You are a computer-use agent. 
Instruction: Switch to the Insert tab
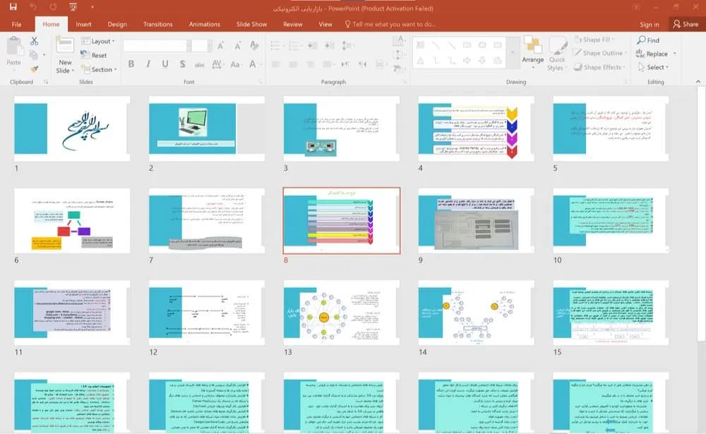coord(84,24)
